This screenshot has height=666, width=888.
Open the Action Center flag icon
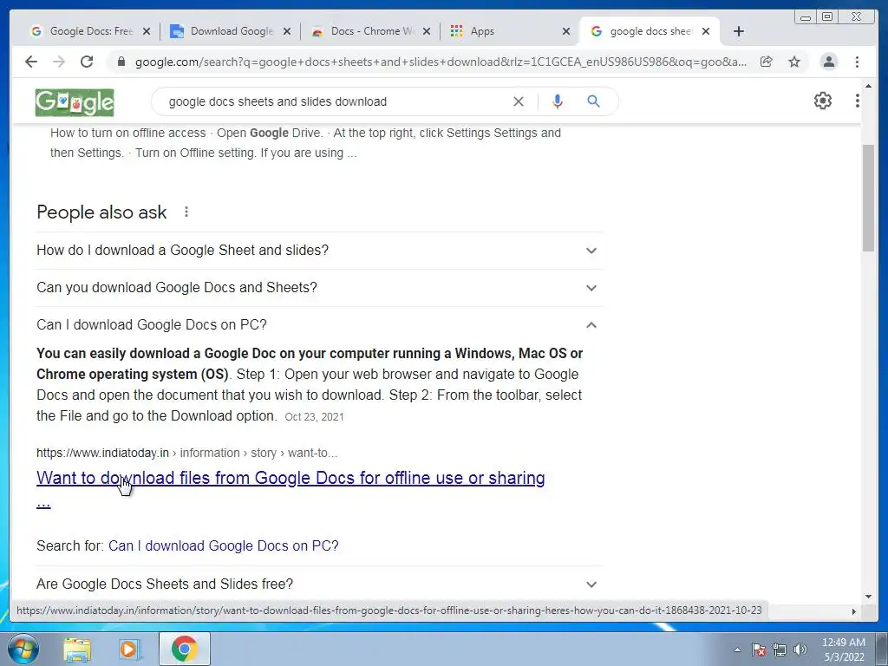click(758, 650)
